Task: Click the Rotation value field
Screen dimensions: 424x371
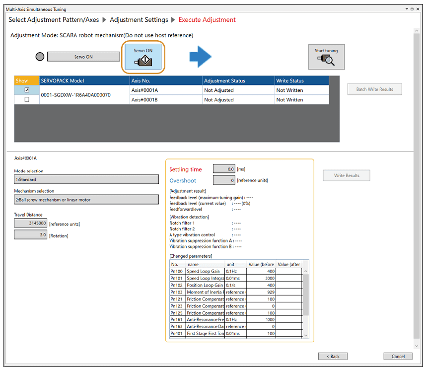Action: click(x=30, y=235)
